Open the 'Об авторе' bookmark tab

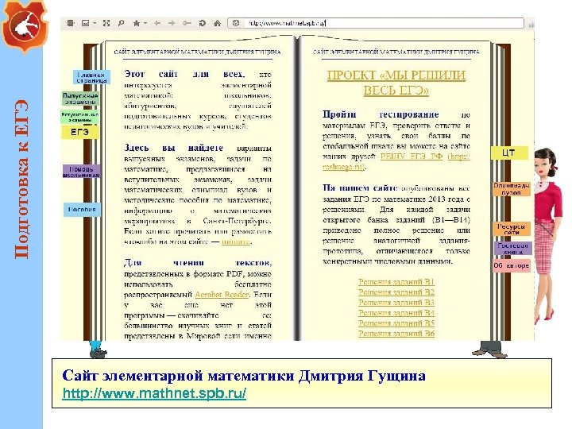(x=511, y=265)
